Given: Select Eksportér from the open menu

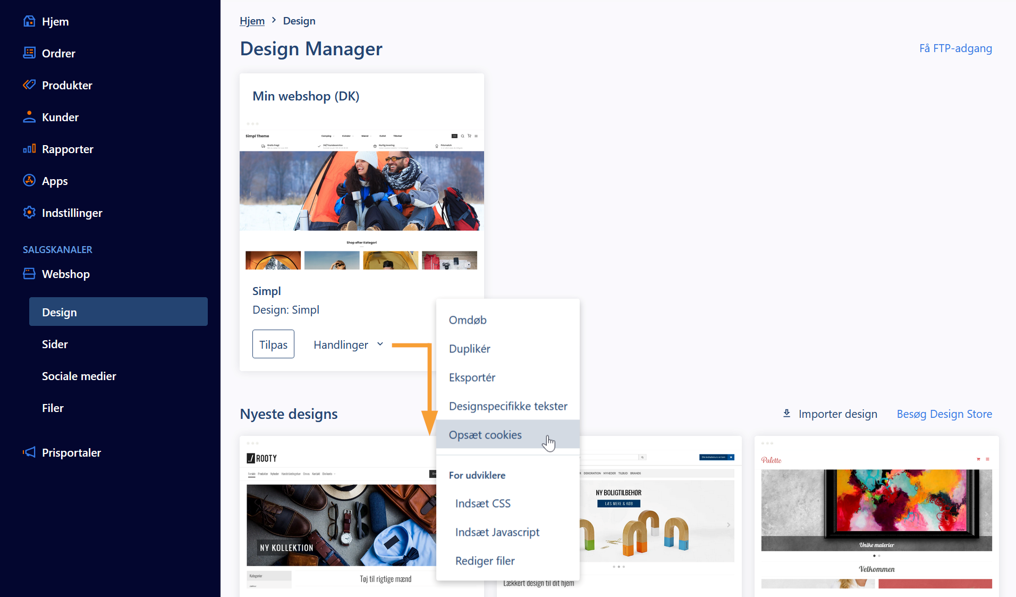Looking at the screenshot, I should pos(471,377).
